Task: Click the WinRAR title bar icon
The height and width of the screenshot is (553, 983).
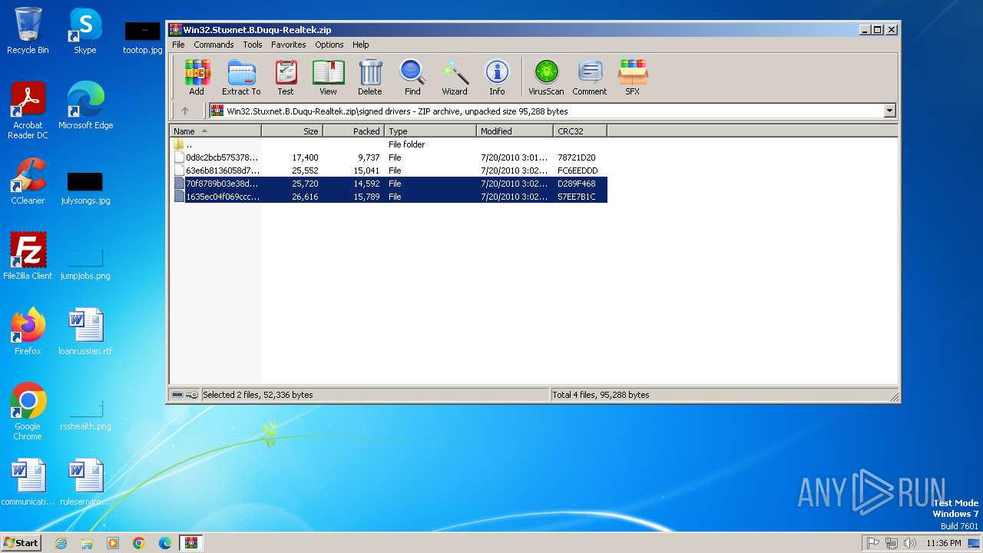Action: 176,30
